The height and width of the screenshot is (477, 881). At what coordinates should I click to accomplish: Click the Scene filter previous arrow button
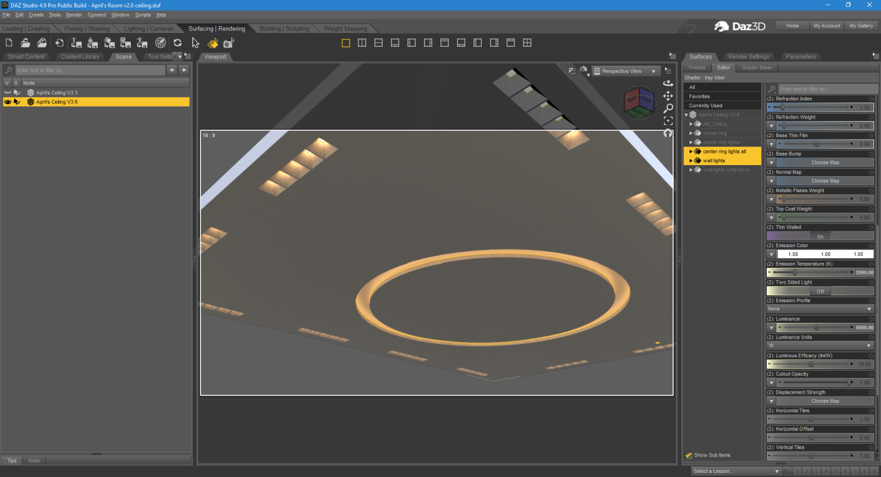tap(172, 70)
